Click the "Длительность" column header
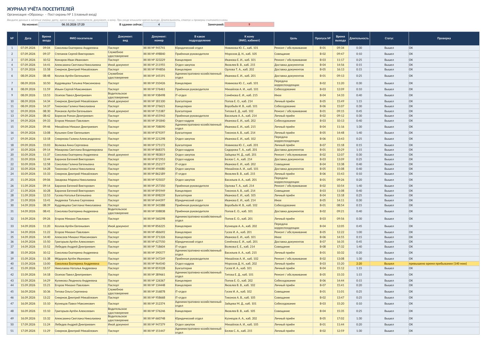 359,38
